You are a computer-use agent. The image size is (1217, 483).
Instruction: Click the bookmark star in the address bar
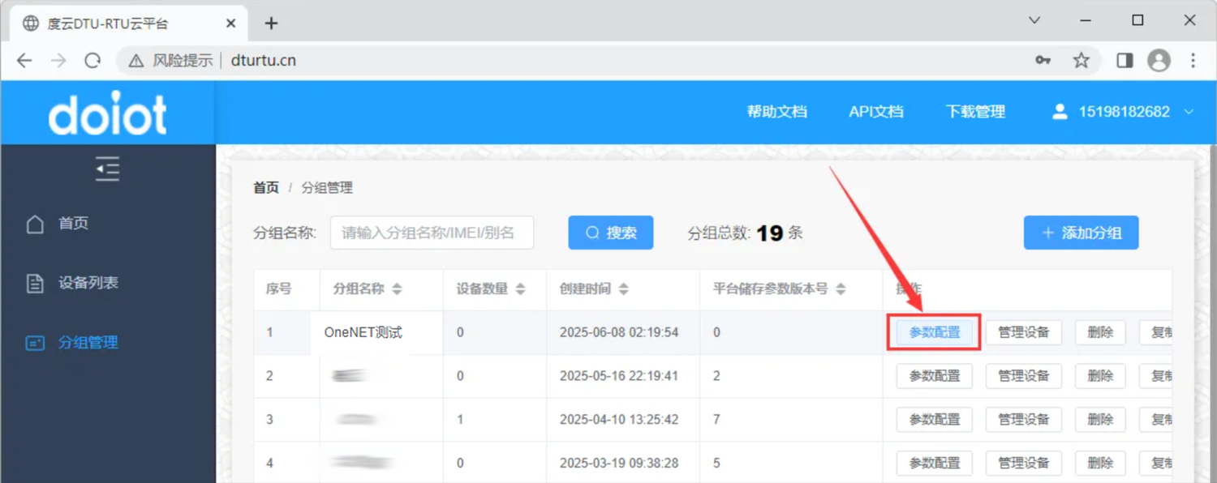click(1082, 59)
